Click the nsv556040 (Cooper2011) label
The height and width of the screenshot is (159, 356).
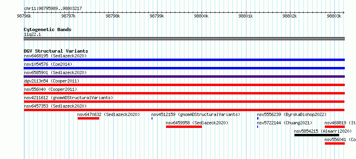[x=50, y=89]
